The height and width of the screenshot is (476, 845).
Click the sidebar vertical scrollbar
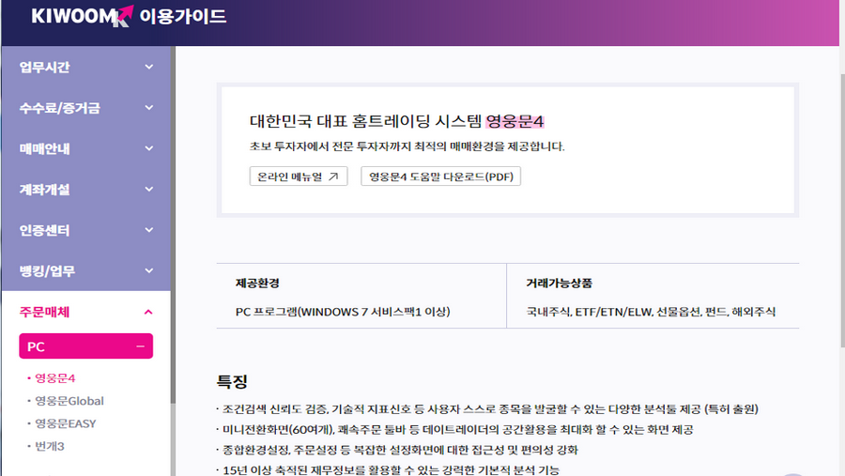point(173,223)
